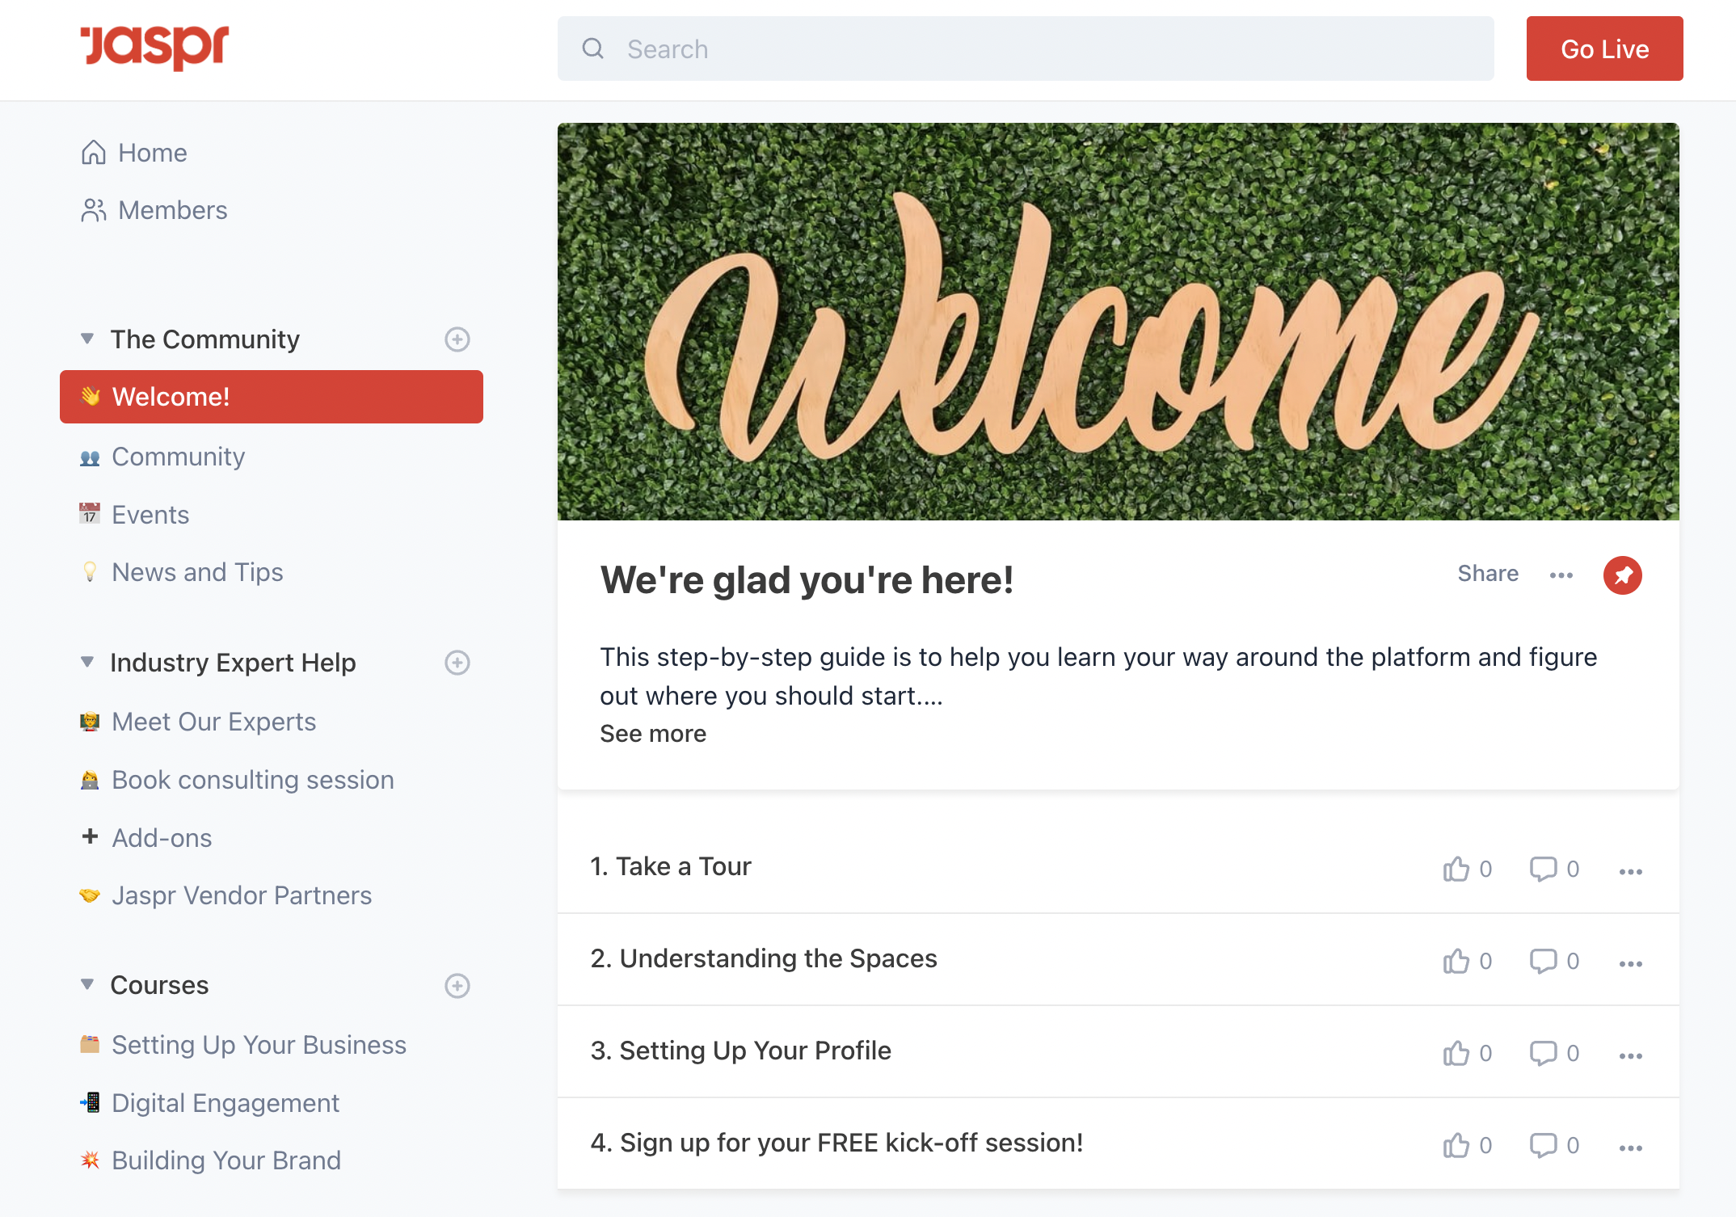
Task: Like the FREE kick-off session post
Action: [1456, 1145]
